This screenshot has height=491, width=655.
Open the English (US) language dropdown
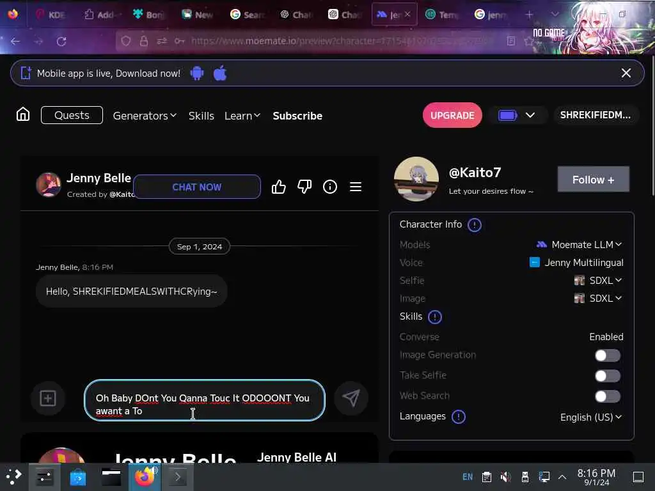tap(590, 417)
